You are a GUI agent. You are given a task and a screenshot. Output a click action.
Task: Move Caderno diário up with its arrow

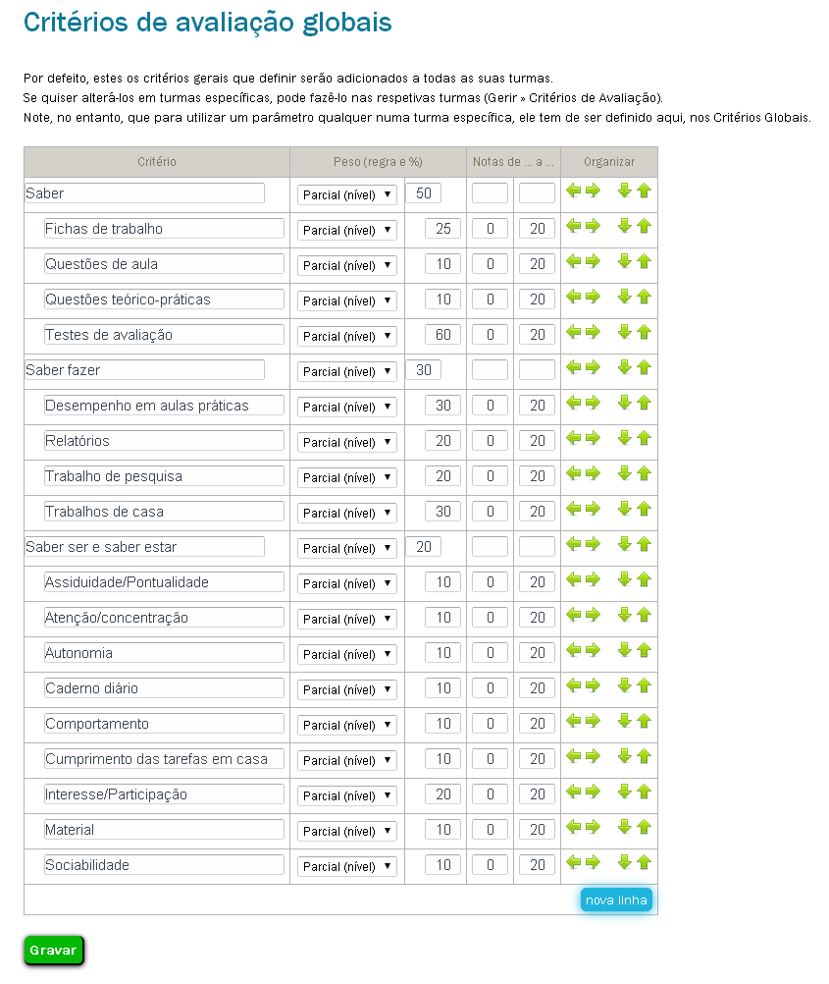pyautogui.click(x=644, y=685)
